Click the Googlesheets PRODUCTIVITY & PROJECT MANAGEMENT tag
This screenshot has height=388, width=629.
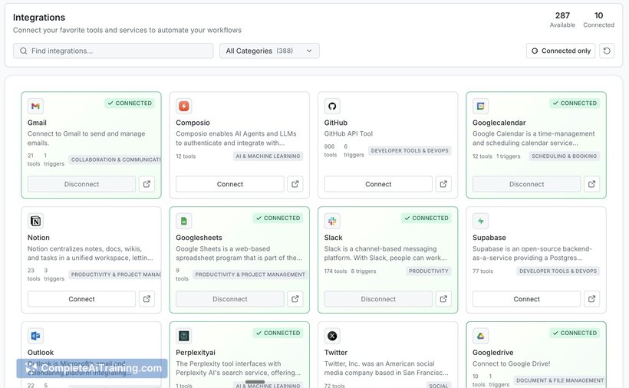tap(250, 275)
